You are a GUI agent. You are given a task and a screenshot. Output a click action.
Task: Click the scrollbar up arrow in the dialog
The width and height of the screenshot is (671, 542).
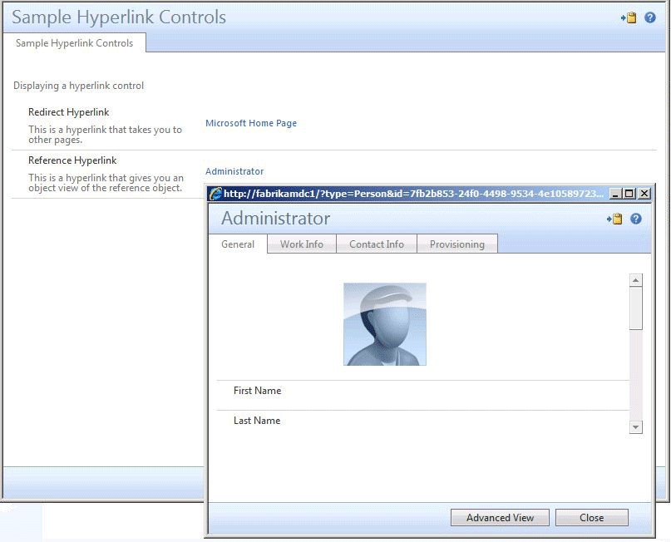coord(636,279)
